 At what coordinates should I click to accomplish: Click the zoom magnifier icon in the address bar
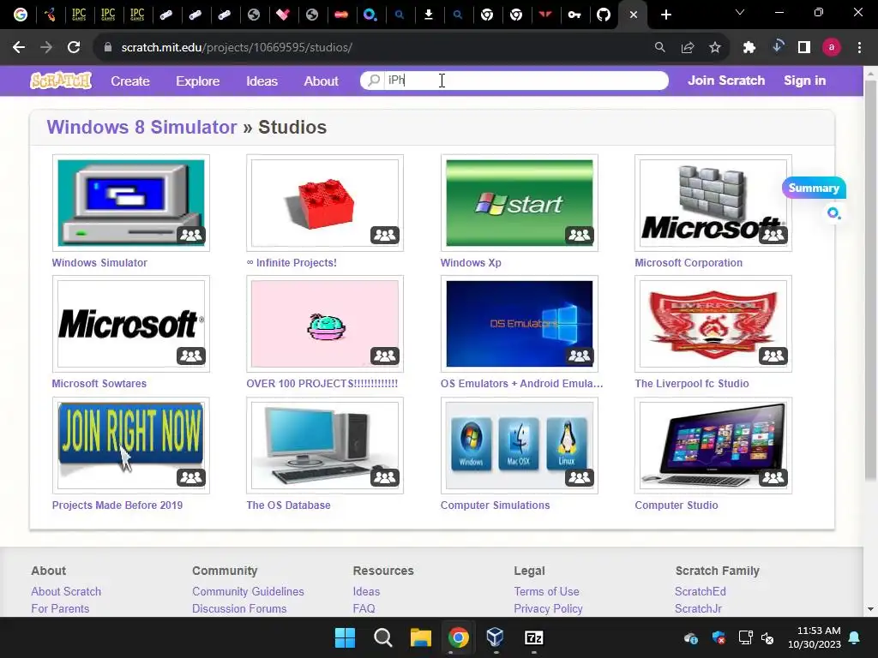(x=660, y=48)
